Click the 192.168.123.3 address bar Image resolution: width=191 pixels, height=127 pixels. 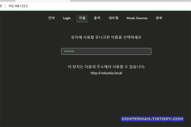[x=18, y=6]
